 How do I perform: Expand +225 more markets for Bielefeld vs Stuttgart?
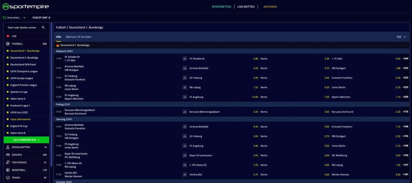point(405,68)
